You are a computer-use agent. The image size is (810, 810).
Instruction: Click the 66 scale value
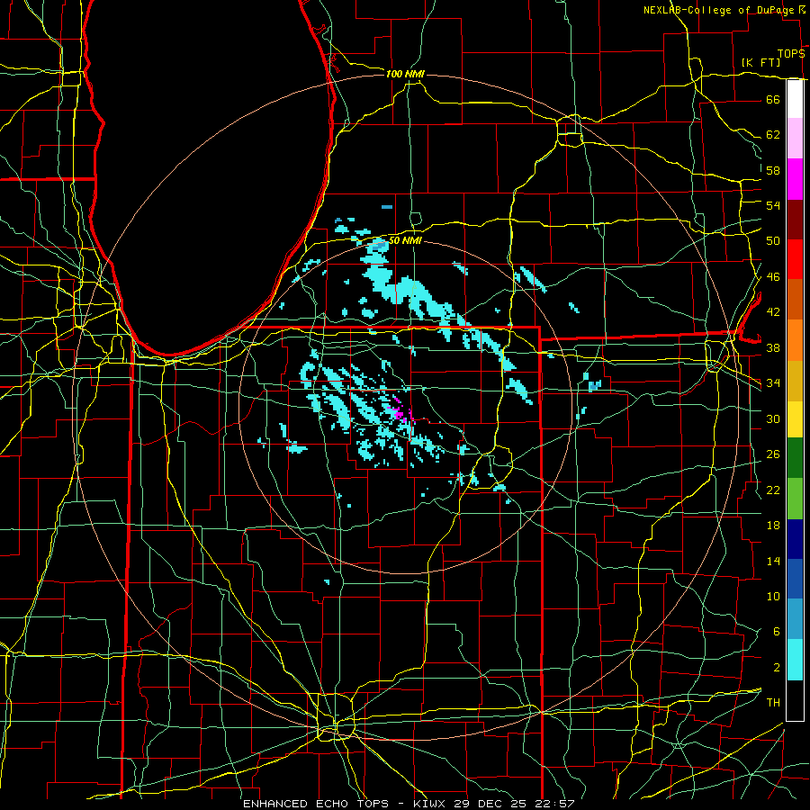click(x=773, y=99)
